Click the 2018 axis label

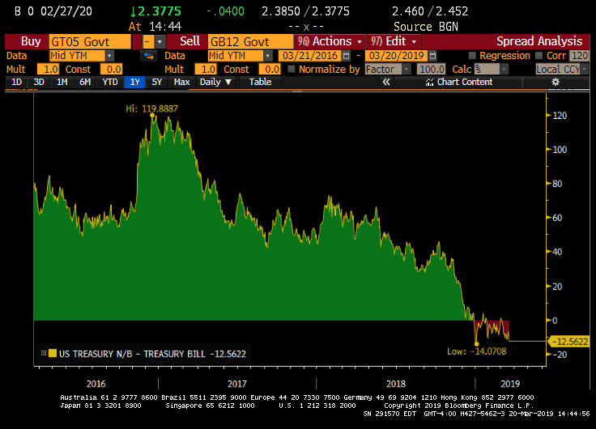point(396,384)
